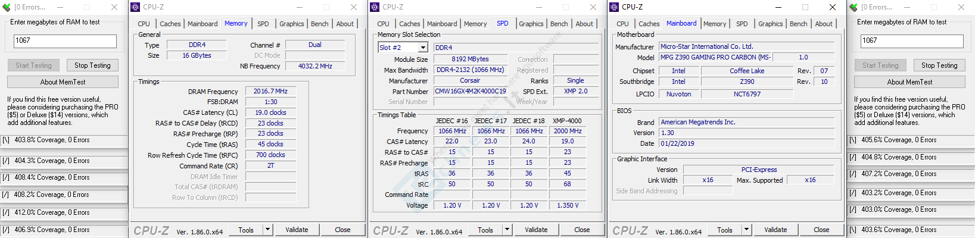Select the Graphics tab in the Mainboard window
Screen dimensions: 975x238
pyautogui.click(x=770, y=24)
